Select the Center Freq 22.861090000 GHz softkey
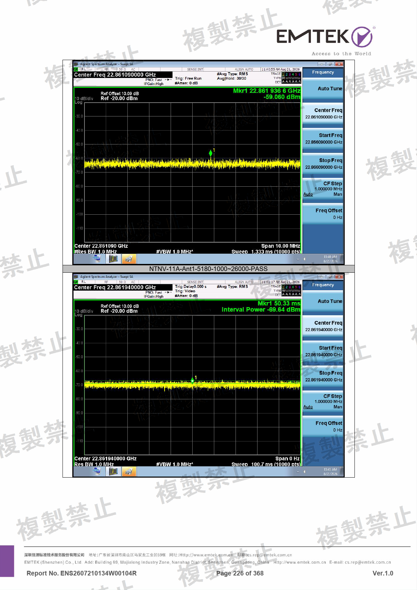417x590 pixels. coord(323,113)
